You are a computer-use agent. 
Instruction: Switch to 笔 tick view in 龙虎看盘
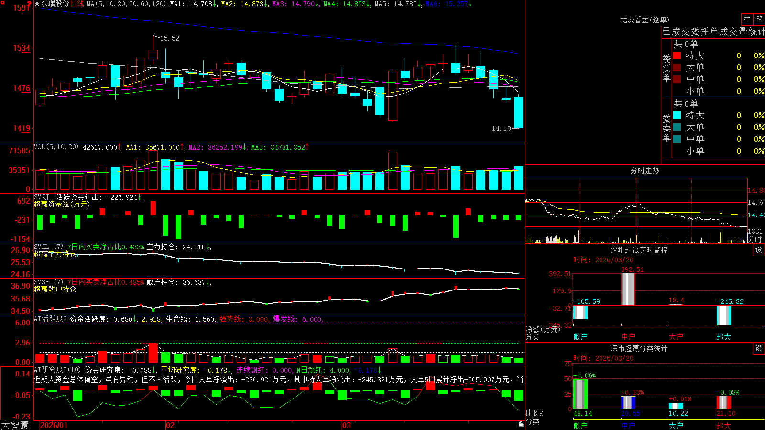coord(759,20)
